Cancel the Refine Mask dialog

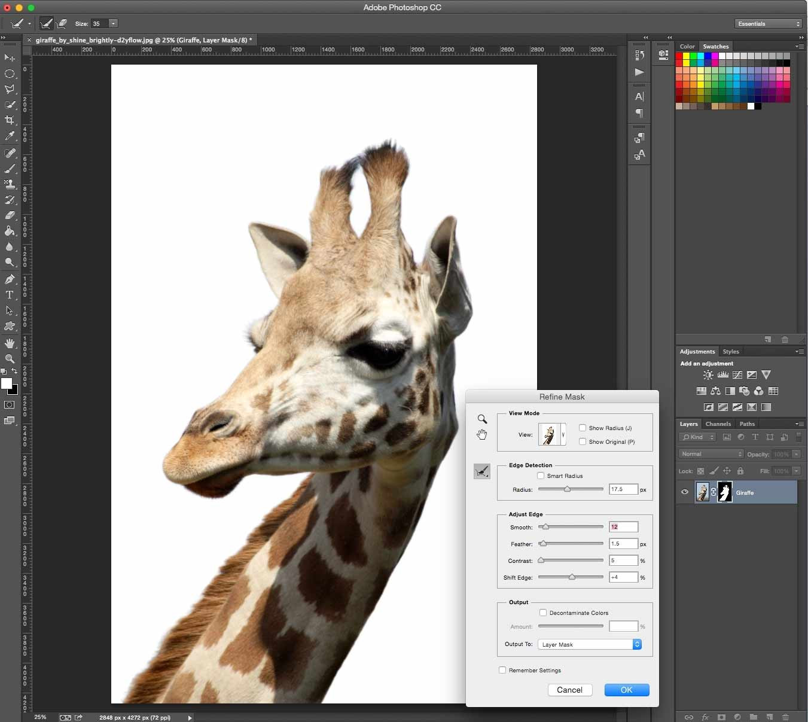point(569,690)
